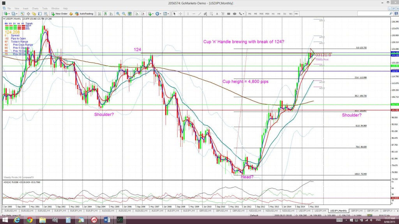
Task: Expand the Templates dropdown arrow
Action: (x=168, y=14)
